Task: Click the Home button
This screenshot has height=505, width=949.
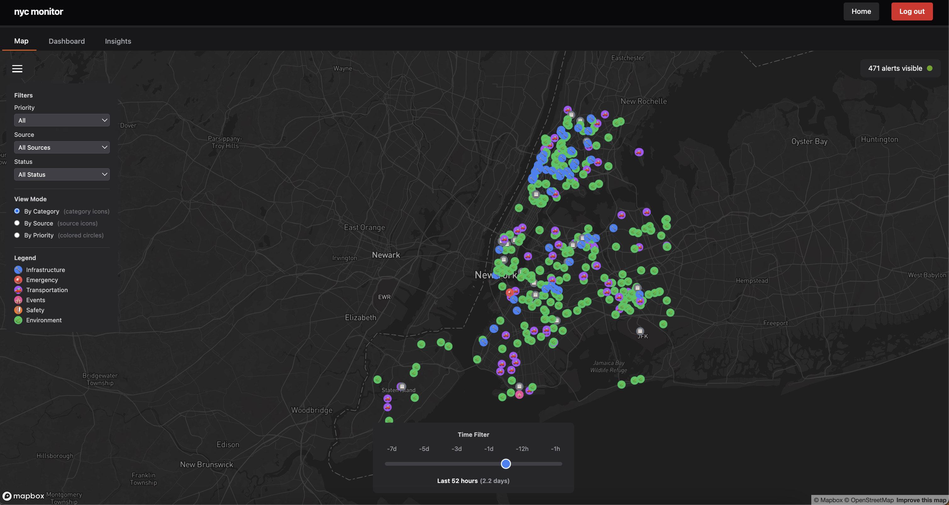Action: (x=861, y=11)
